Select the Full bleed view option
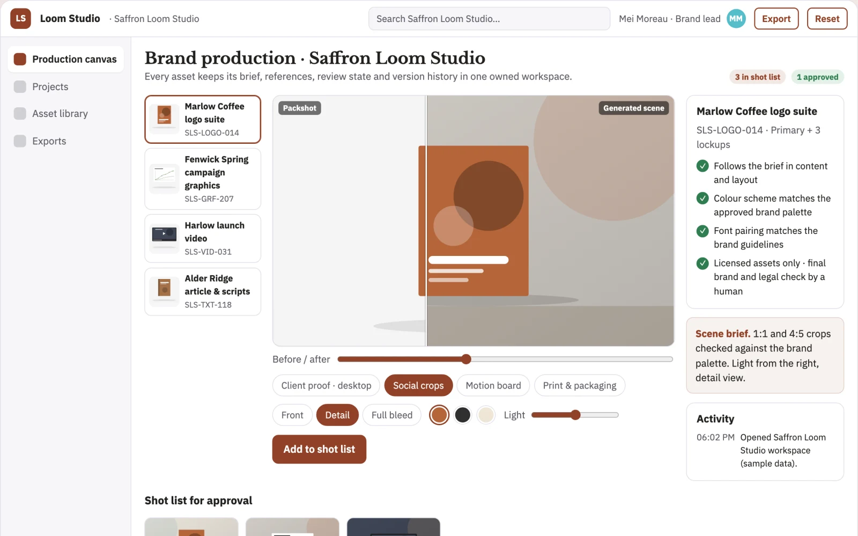This screenshot has height=536, width=858. 392,415
